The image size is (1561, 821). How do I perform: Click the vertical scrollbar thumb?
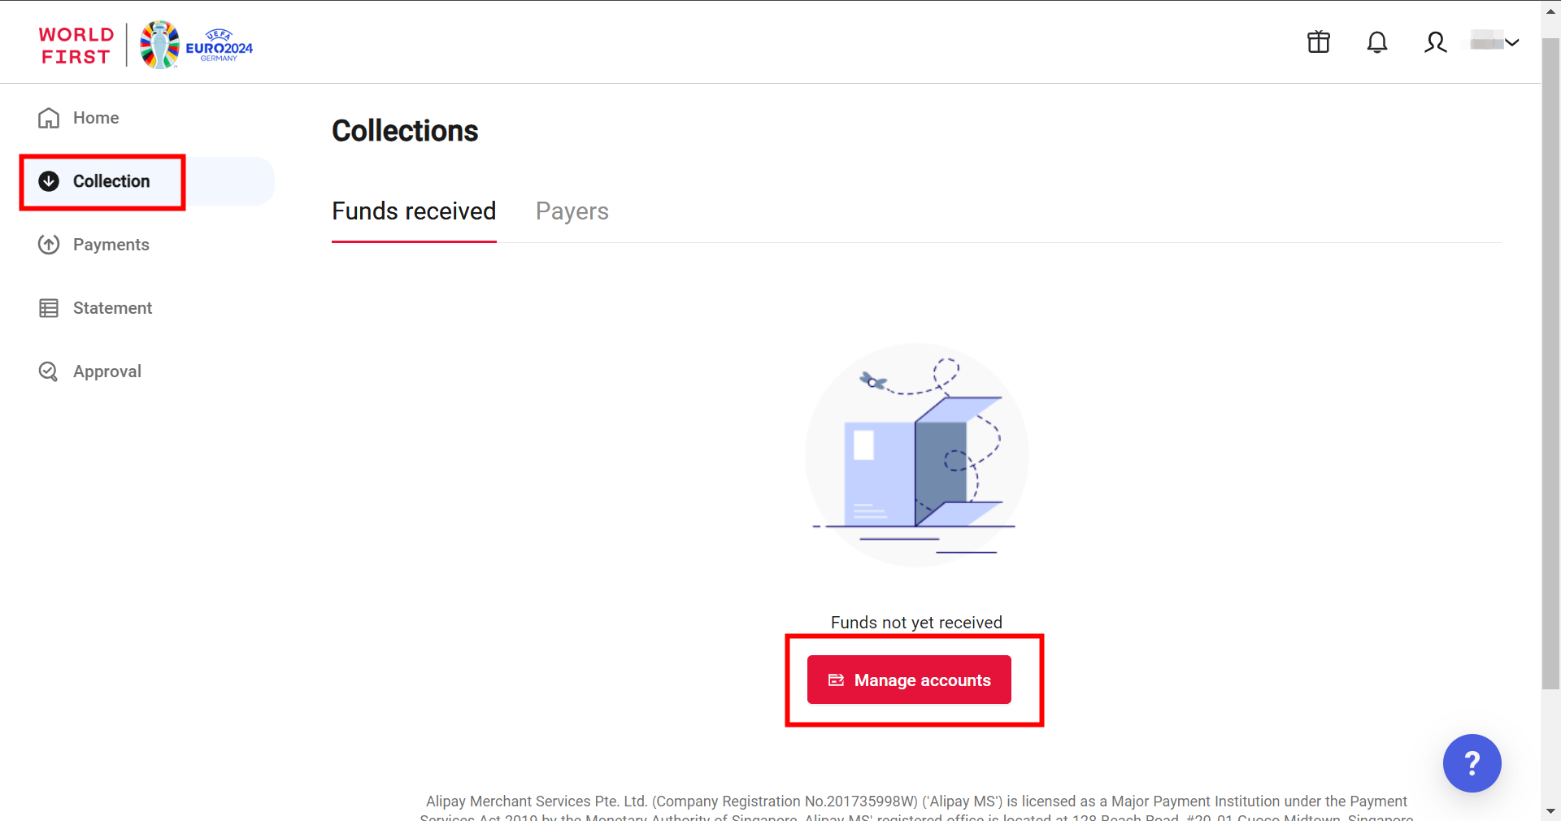(x=1550, y=358)
